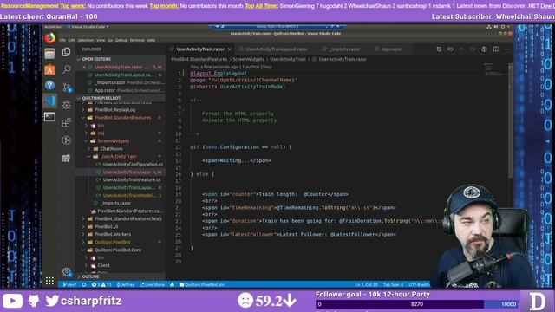Click the Open Changes editor action icon
The height and width of the screenshot is (312, 555).
439,49
